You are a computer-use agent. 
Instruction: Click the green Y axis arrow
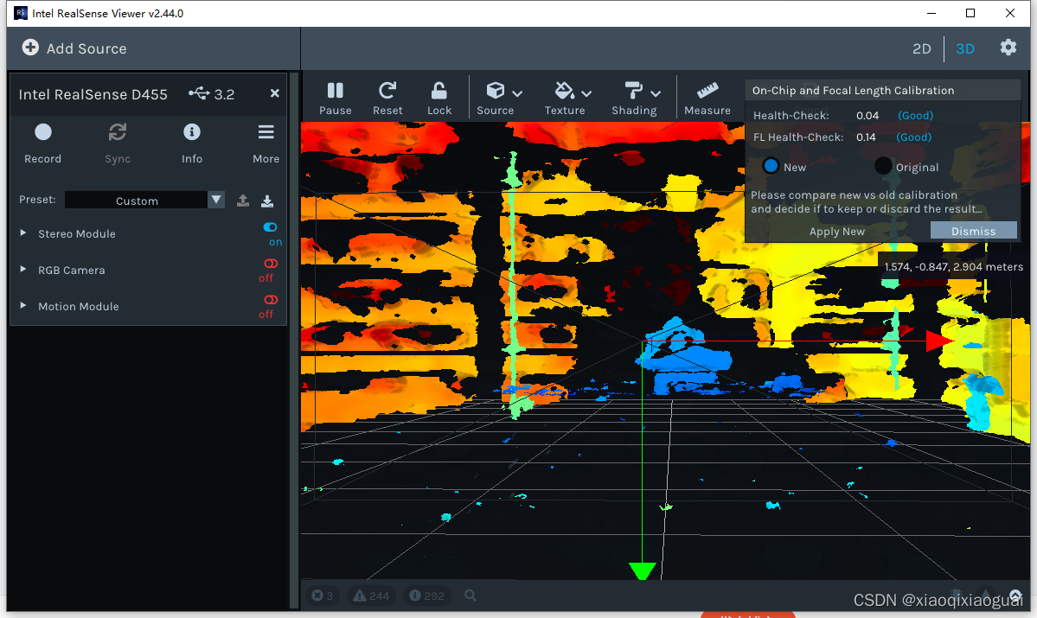coord(642,570)
